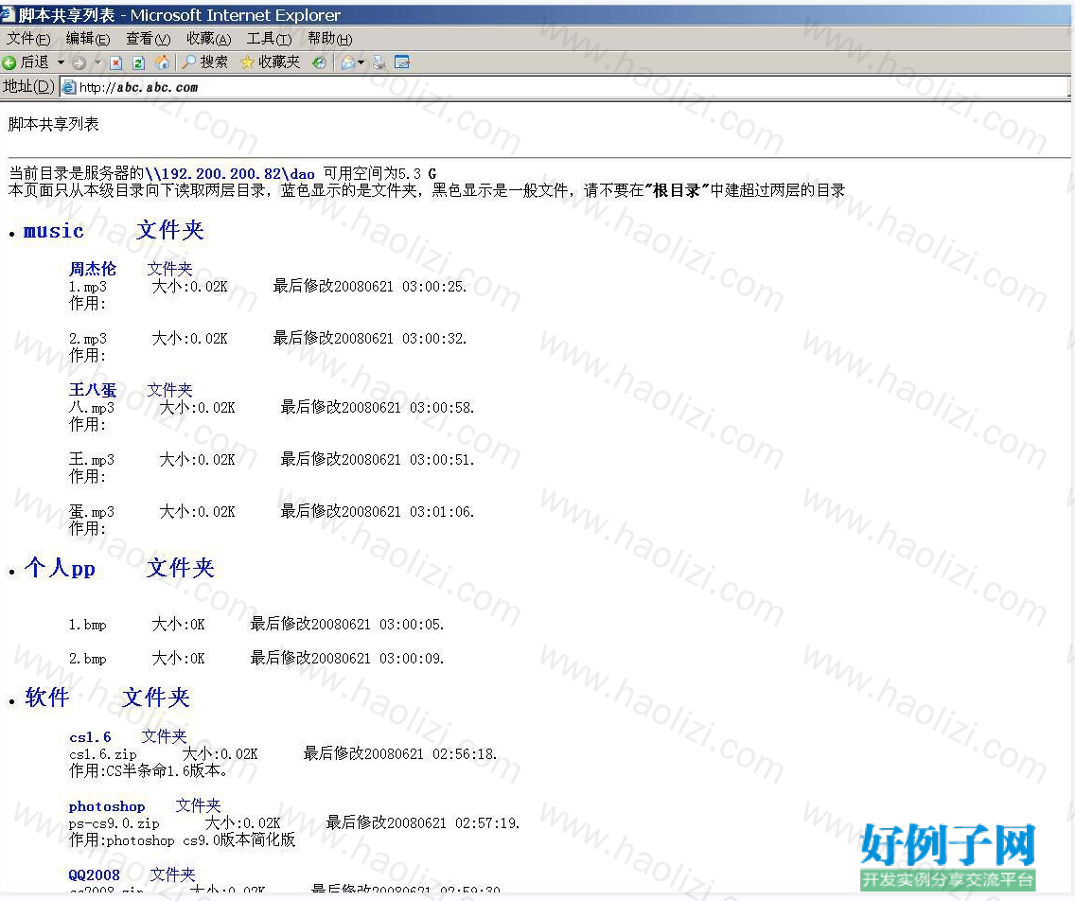Viewport: 1075px width, 901px height.
Task: Click the Back (后退) button
Action: (x=26, y=62)
